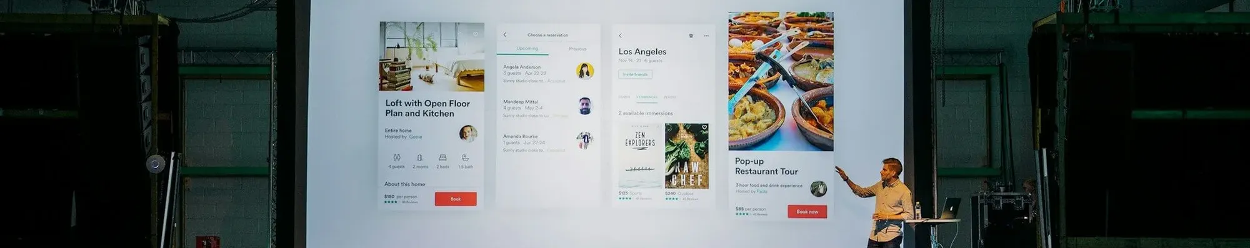Tap the $123 Sports price label

(x=631, y=194)
